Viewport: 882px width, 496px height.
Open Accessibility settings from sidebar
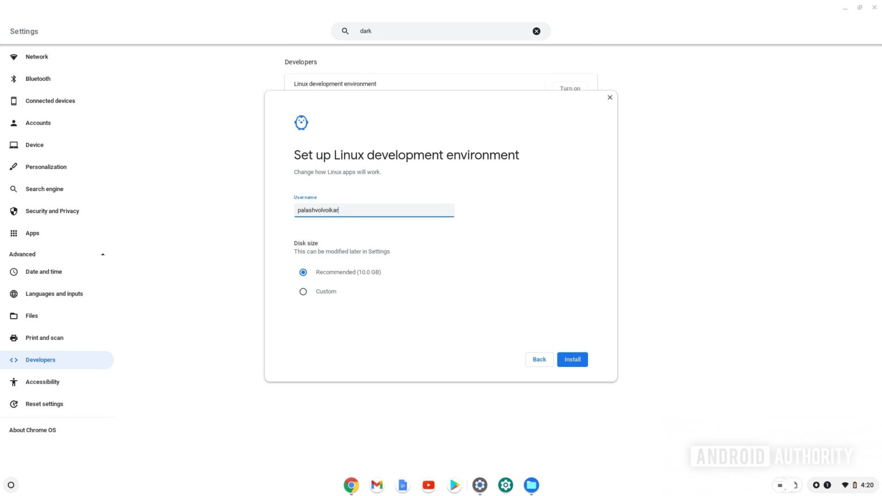(42, 382)
